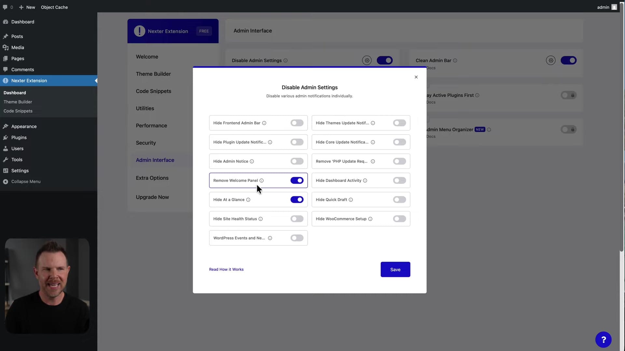This screenshot has height=351, width=625.
Task: Open Object Cache in the admin bar
Action: pyautogui.click(x=54, y=7)
